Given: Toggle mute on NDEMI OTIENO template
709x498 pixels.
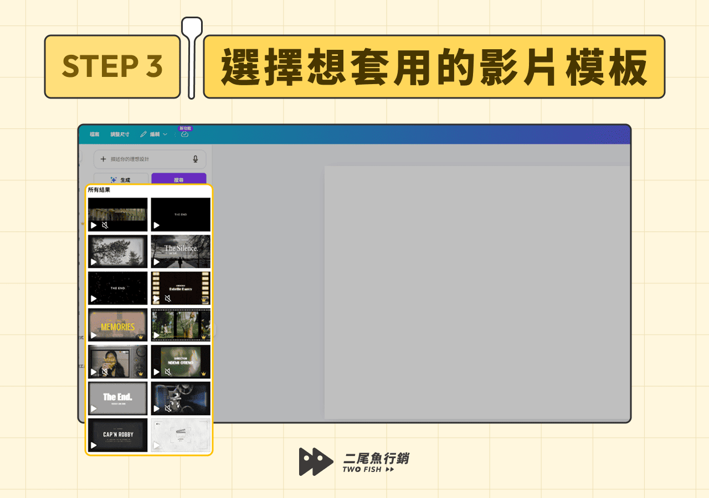Looking at the screenshot, I should click(x=168, y=372).
